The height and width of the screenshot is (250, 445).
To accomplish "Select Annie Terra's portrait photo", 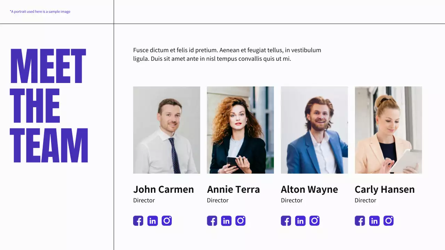I will click(x=240, y=130).
